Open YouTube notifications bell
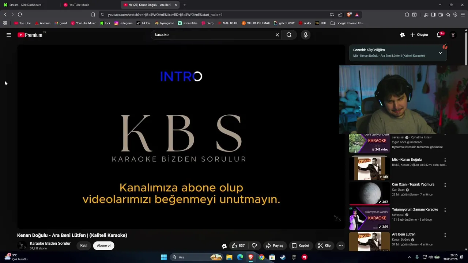468x263 pixels. tap(439, 35)
